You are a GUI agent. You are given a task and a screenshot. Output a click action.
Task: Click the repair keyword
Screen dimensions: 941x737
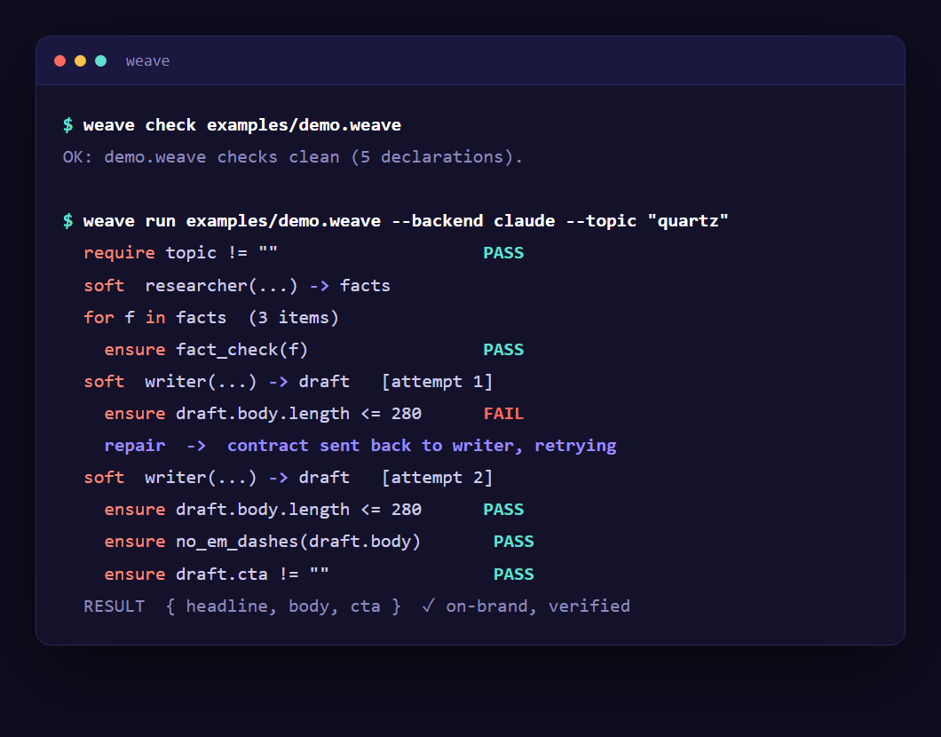pos(134,446)
